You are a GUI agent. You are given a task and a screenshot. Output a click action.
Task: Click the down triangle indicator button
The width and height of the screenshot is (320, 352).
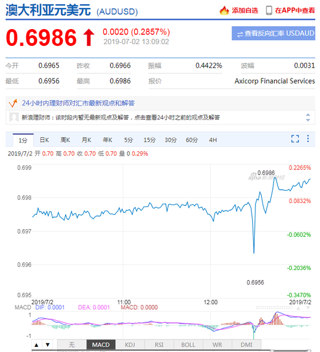coord(48,345)
